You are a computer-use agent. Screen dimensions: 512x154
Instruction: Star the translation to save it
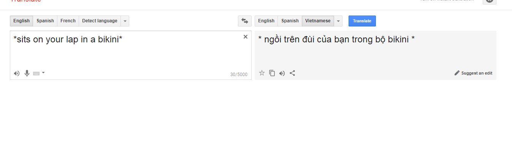262,73
